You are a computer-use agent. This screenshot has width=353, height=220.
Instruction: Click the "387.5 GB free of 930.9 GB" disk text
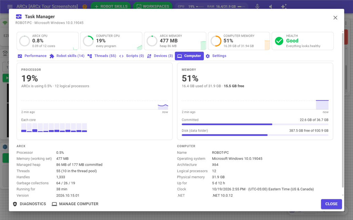(309, 130)
